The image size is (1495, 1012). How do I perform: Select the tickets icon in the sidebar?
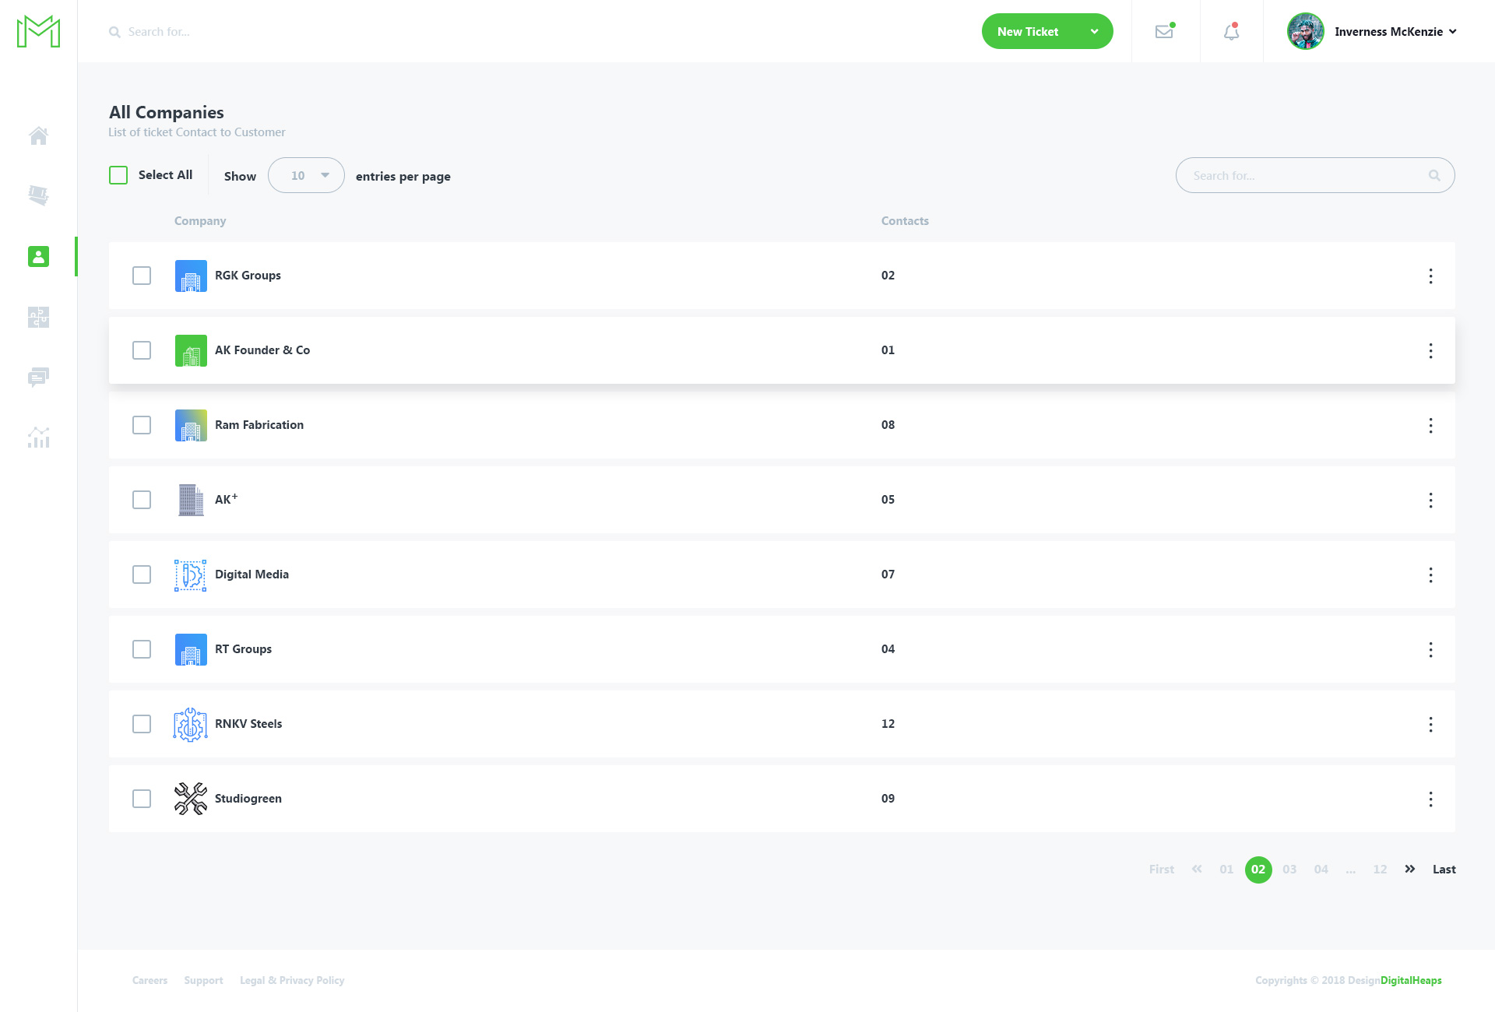click(x=39, y=195)
